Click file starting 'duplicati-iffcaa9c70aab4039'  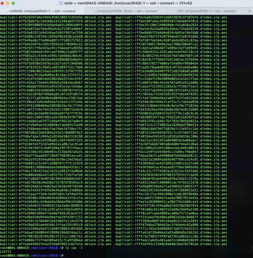(171, 67)
